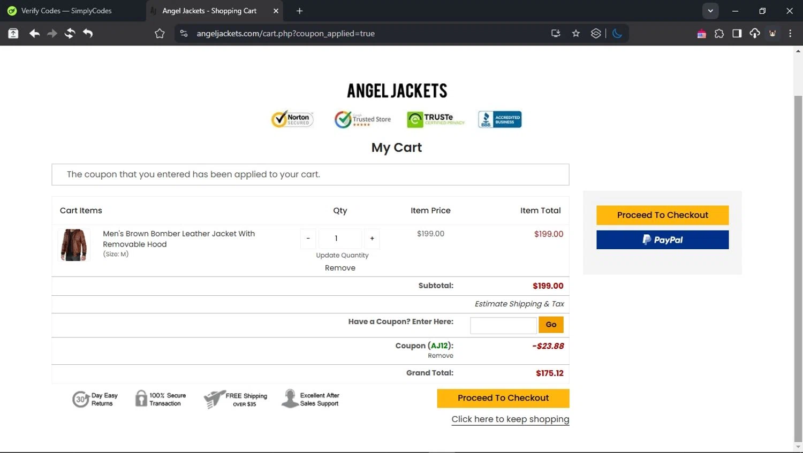Toggle the dark mode moon icon

(617, 33)
